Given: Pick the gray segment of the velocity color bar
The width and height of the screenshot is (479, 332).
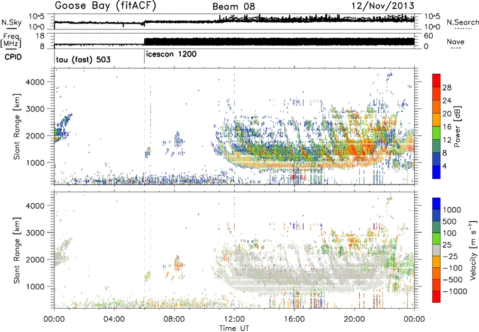Looking at the screenshot, I should (x=436, y=250).
